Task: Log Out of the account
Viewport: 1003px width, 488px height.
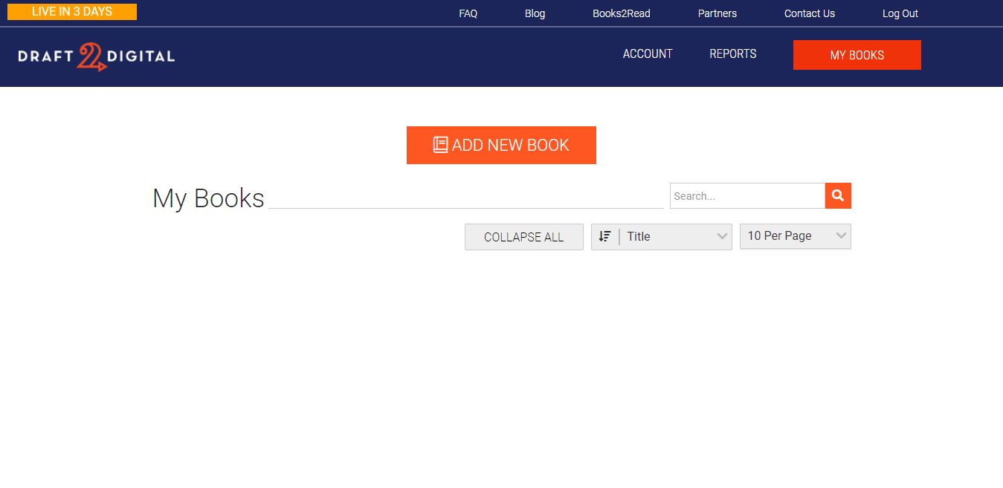Action: click(x=900, y=13)
